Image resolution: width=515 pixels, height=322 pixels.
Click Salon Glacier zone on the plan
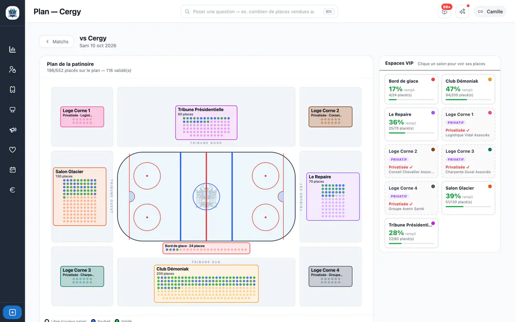80,197
